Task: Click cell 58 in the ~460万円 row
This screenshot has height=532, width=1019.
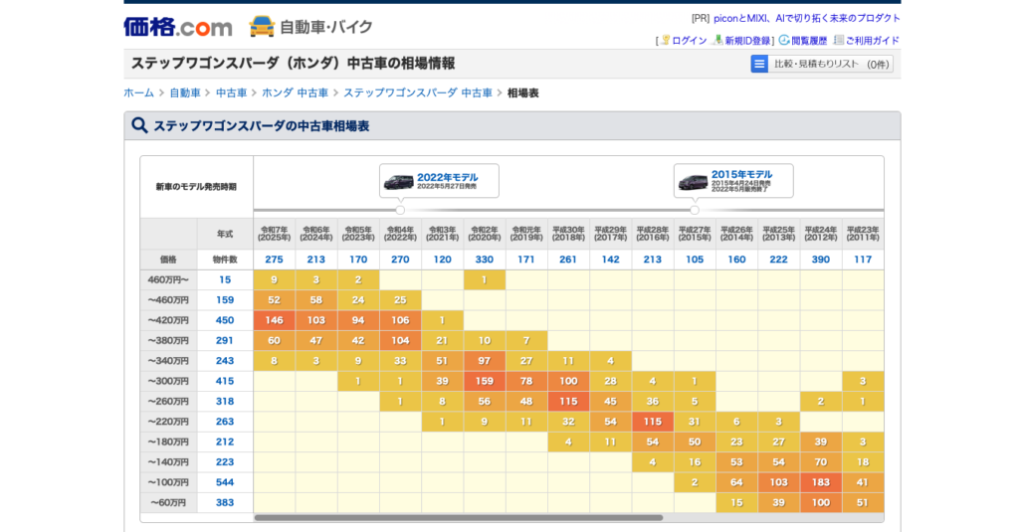Action: tap(315, 300)
